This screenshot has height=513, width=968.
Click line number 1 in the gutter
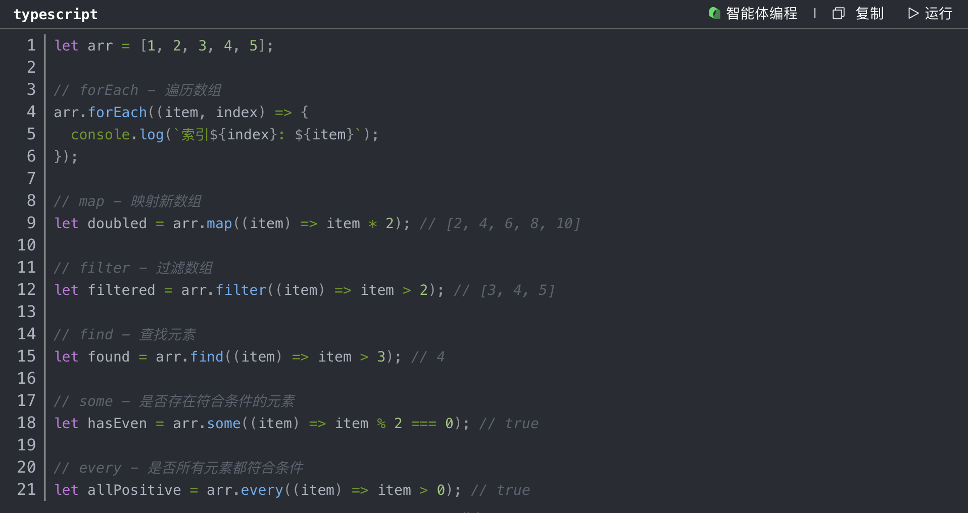[31, 45]
